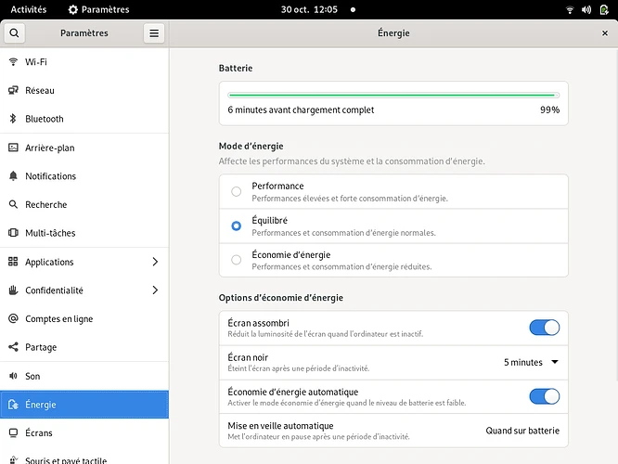The image size is (618, 464).
Task: Click the search icon in Paramètres header
Action: click(15, 33)
